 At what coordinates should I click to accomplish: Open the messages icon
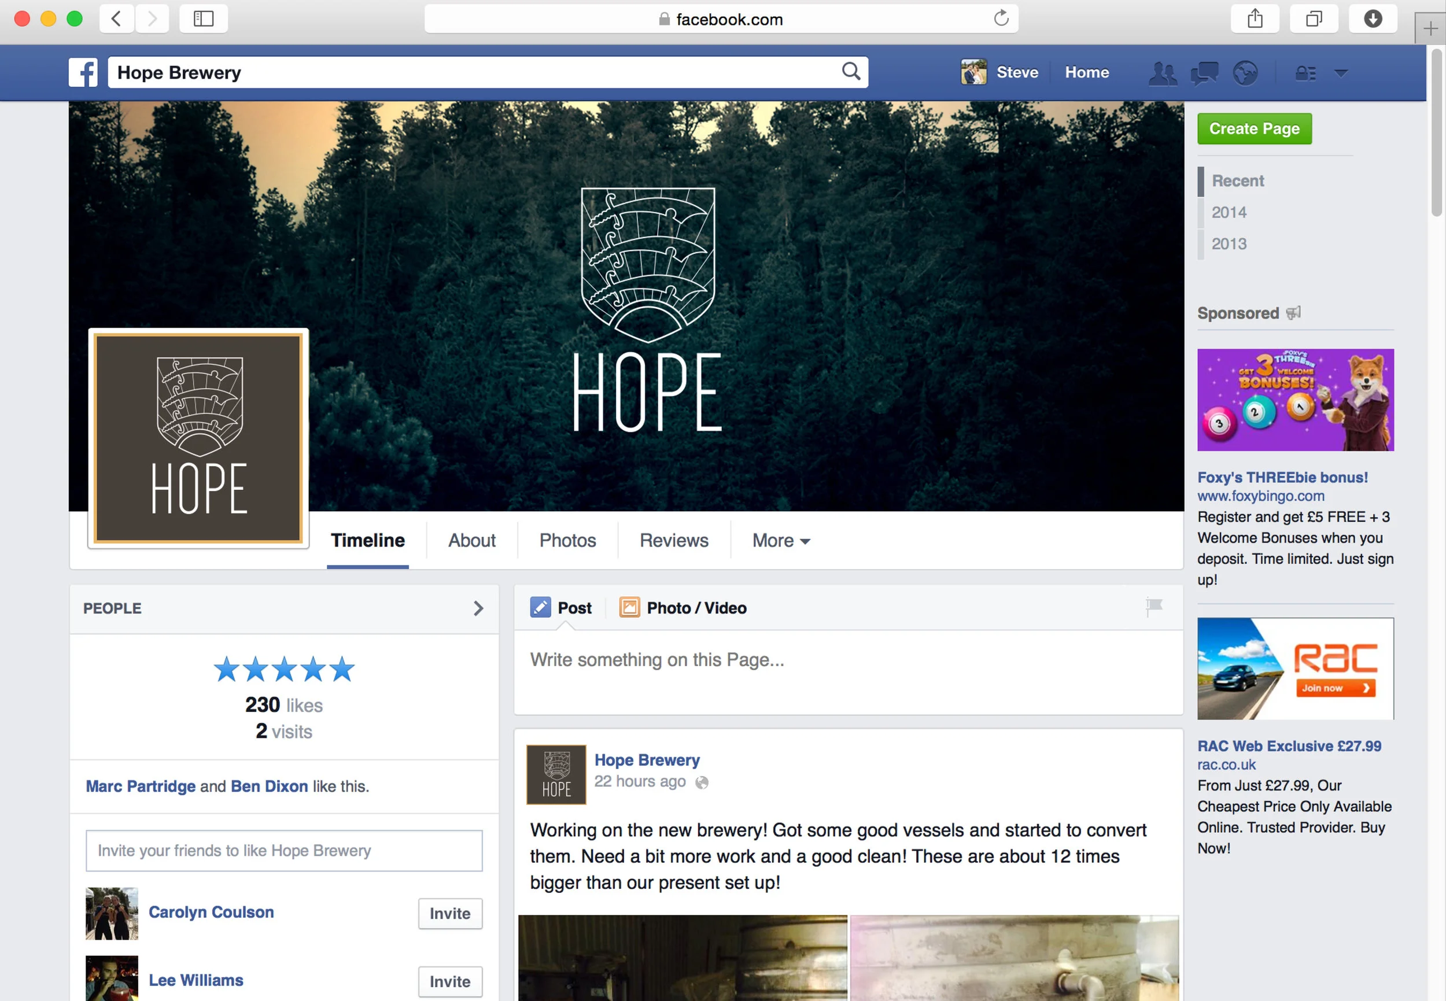point(1204,73)
